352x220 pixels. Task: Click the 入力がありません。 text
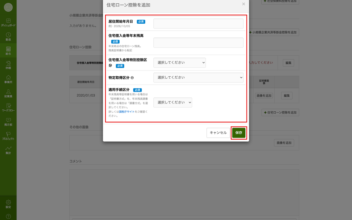pos(83,25)
